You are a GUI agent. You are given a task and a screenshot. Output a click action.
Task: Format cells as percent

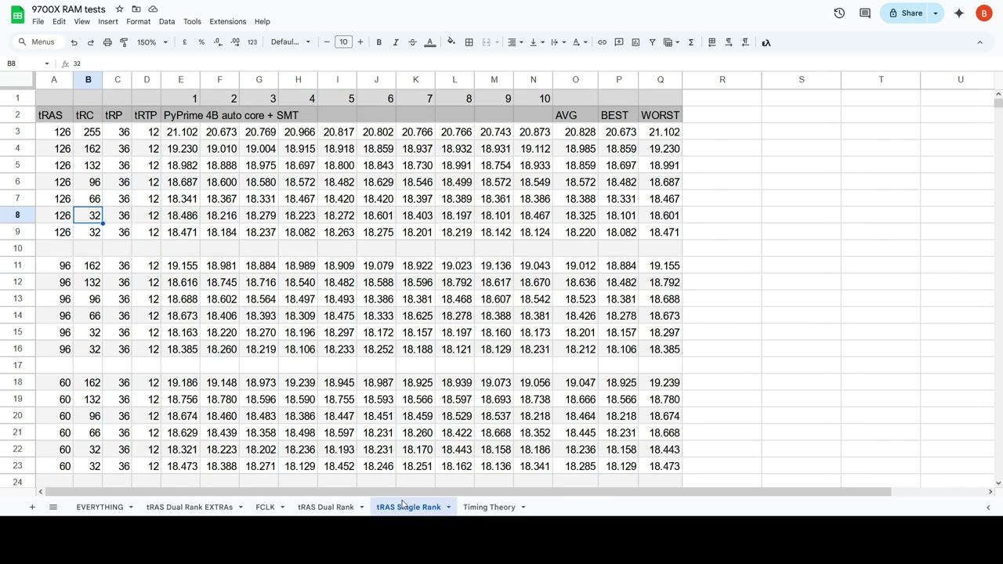(201, 42)
